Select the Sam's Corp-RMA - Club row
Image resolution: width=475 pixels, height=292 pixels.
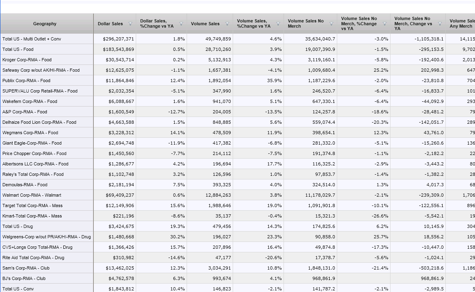(26, 268)
